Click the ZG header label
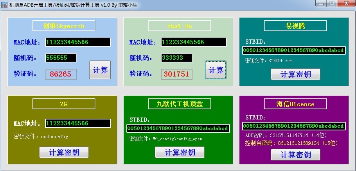The image size is (356, 171). (x=64, y=104)
